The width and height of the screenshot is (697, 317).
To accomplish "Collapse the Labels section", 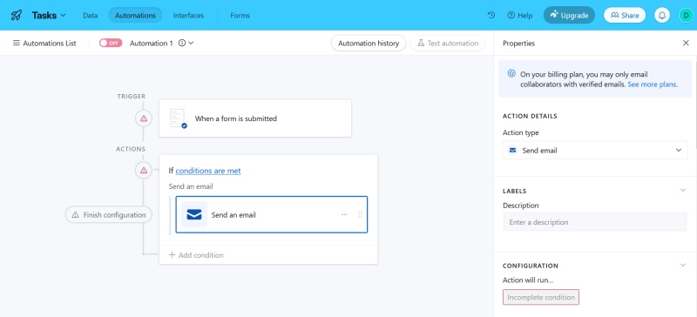I will pyautogui.click(x=683, y=191).
